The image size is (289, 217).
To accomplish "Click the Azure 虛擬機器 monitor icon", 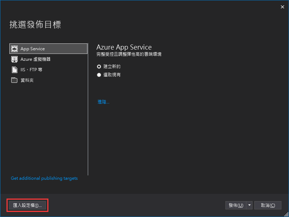I will [x=14, y=59].
